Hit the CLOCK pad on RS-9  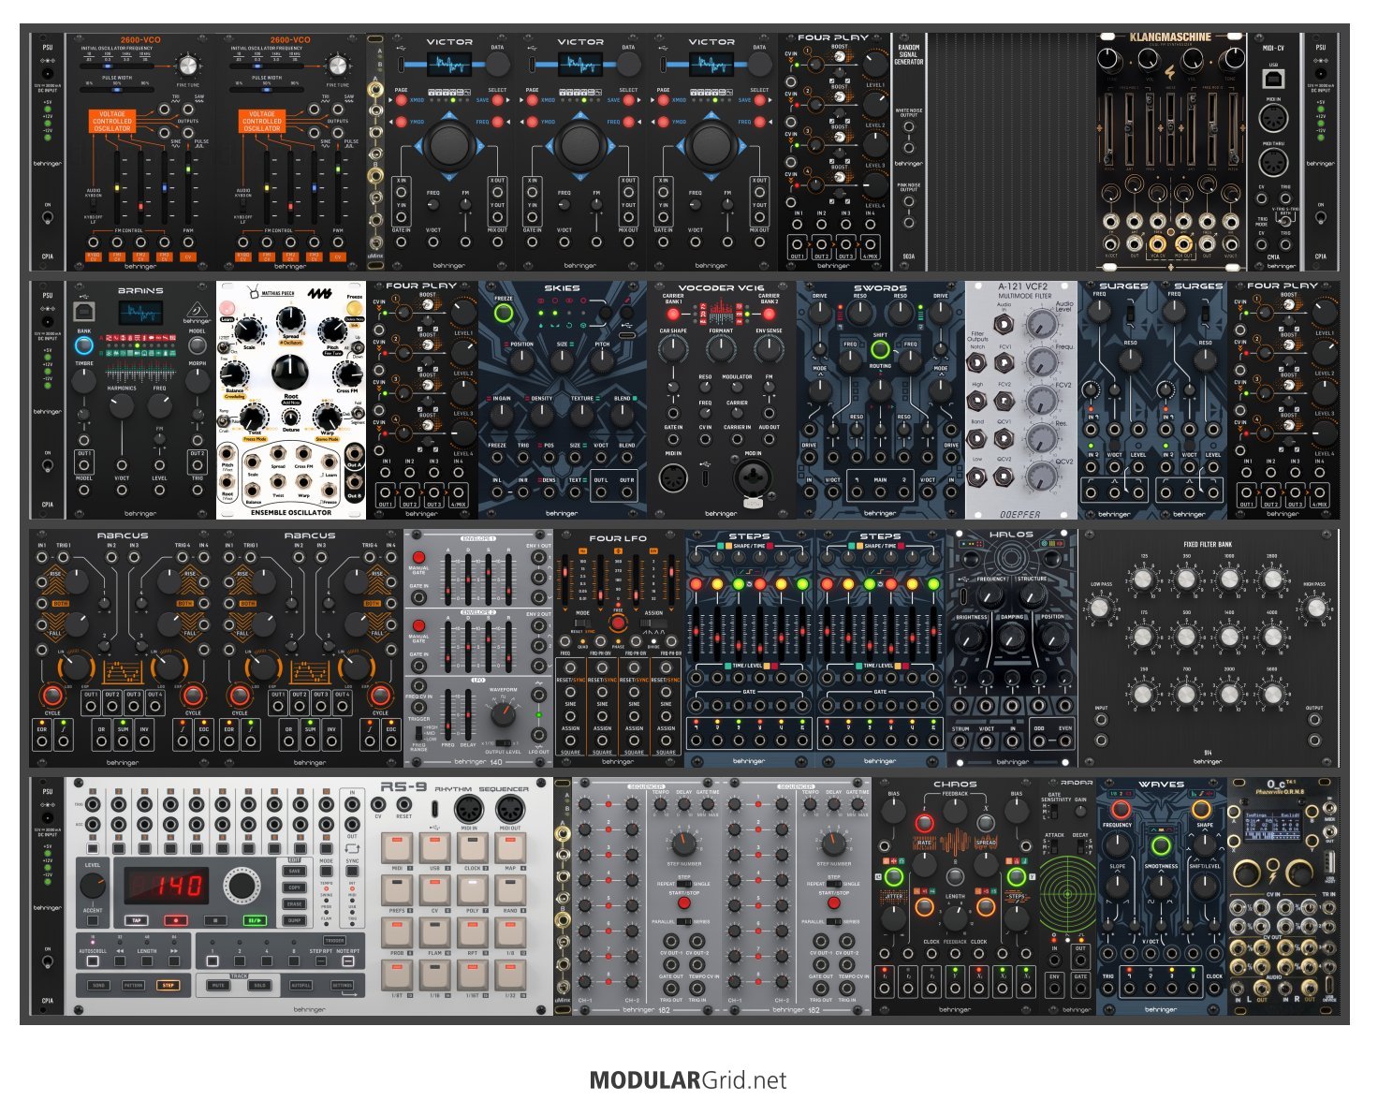(x=472, y=848)
